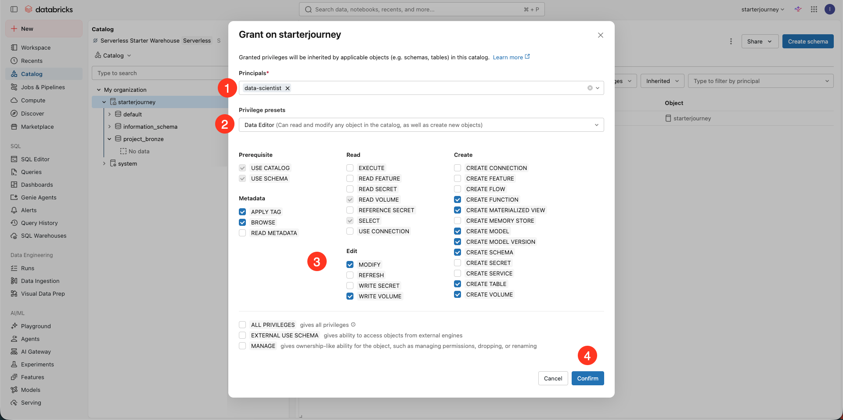Image resolution: width=843 pixels, height=420 pixels.
Task: Click the user avatar icon
Action: pos(829,9)
